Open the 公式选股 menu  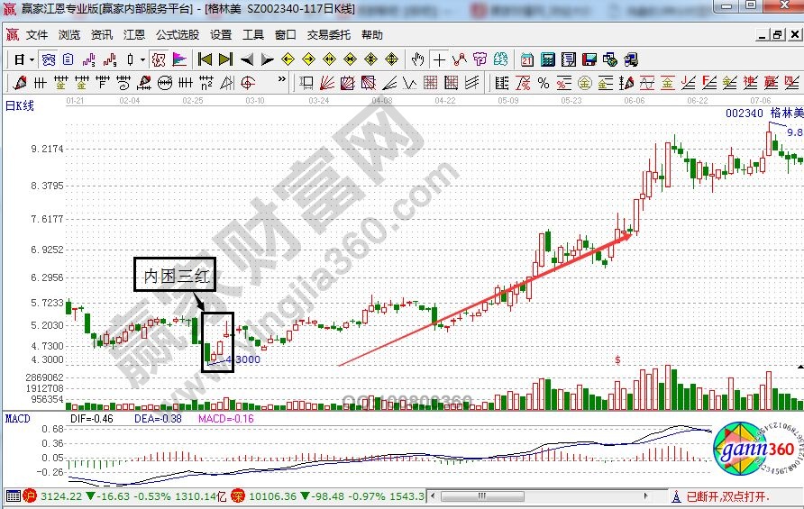[x=177, y=35]
